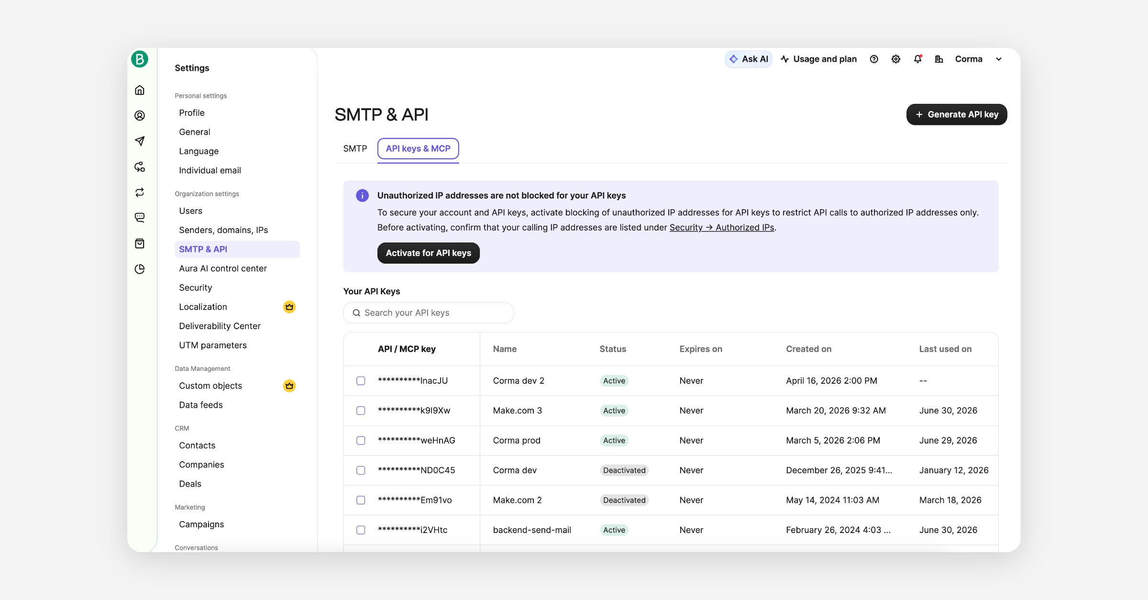Click the info icon in the banner
The width and height of the screenshot is (1148, 600).
tap(362, 195)
